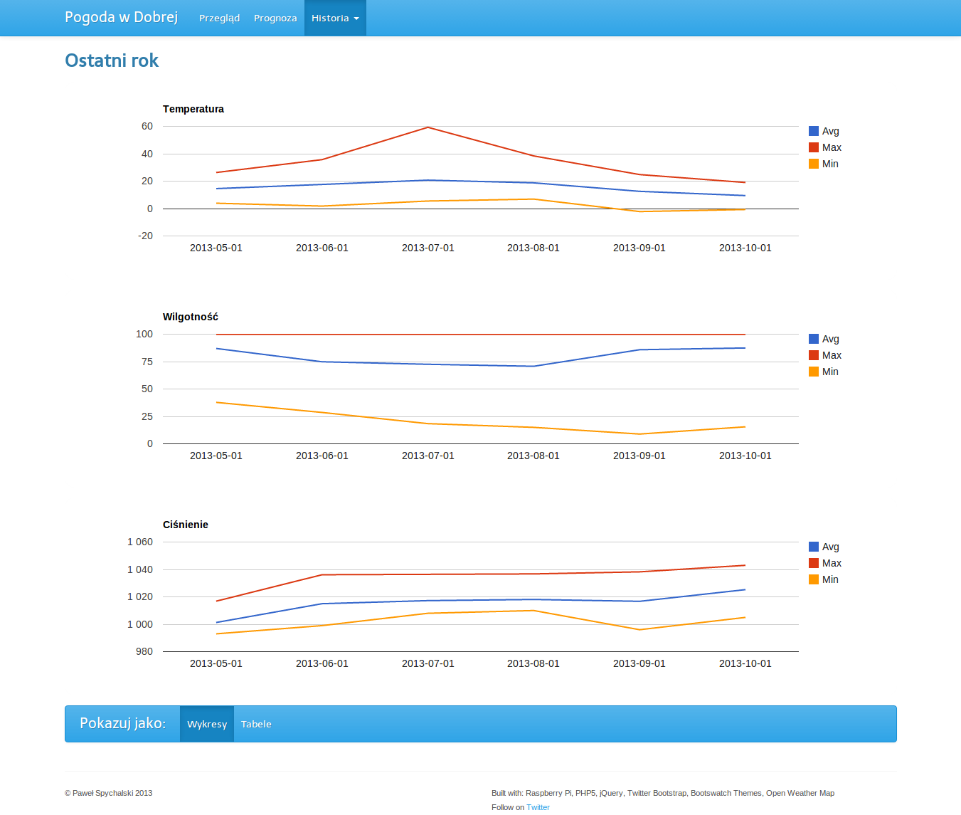The width and height of the screenshot is (961, 815).
Task: Click the © Paweł Spychalski 2013 footer text
Action: [108, 793]
